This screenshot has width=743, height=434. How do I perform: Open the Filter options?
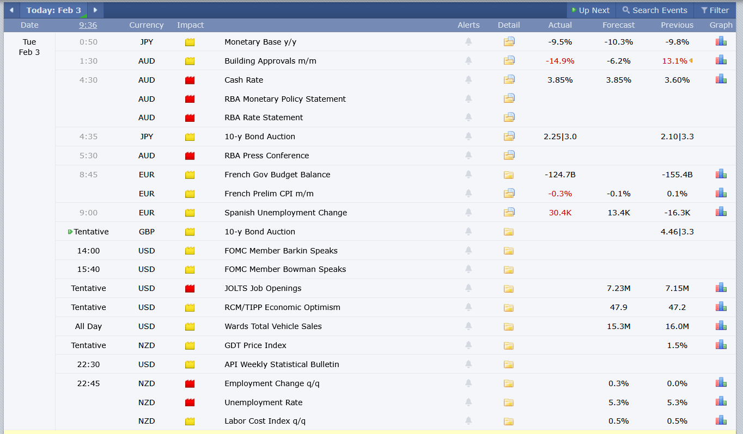point(715,10)
